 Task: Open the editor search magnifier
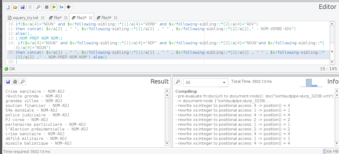(x=38, y=7)
